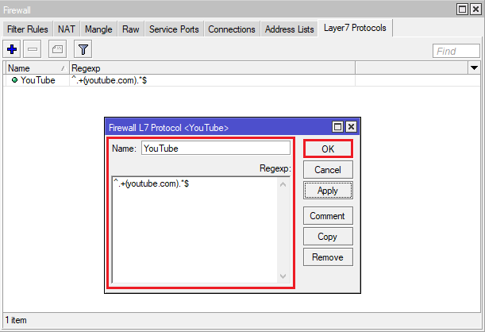Maximize the Firewall window
This screenshot has width=485, height=332.
click(462, 10)
